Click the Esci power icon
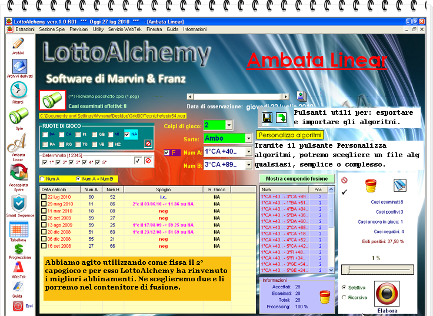Viewport: 433px width, 316px height. click(x=18, y=306)
